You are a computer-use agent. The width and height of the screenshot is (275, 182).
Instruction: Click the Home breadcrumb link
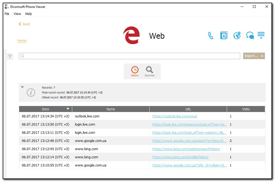click(x=22, y=41)
